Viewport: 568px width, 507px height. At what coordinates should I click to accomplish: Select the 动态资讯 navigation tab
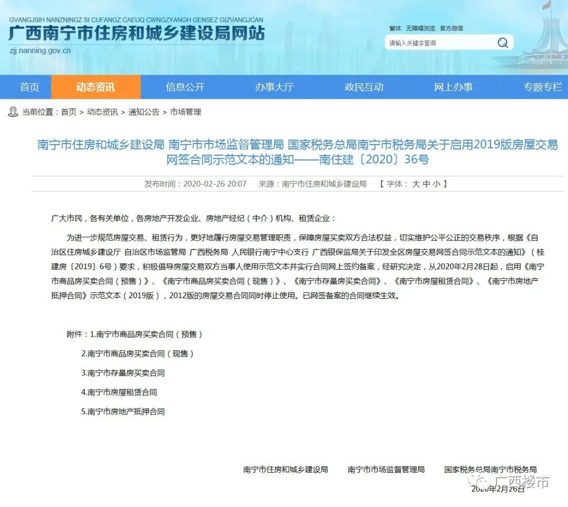tap(95, 87)
